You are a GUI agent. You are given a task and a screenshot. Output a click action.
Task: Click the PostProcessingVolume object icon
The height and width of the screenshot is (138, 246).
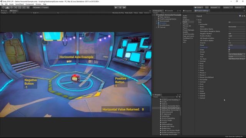point(159,19)
